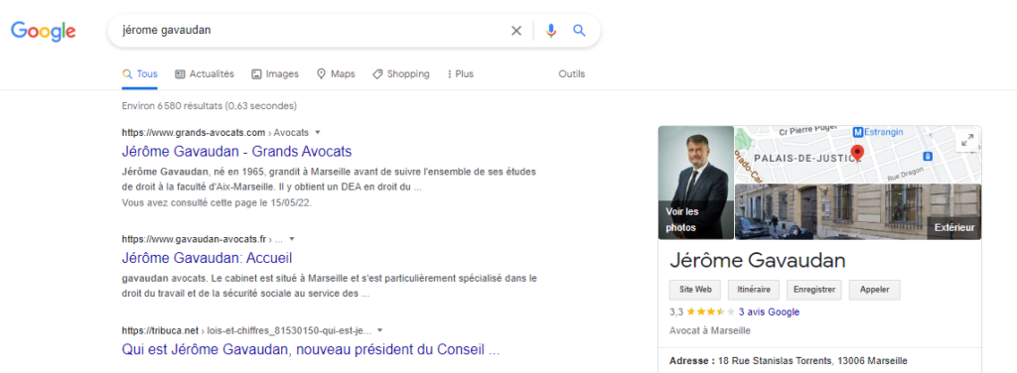Open Jérôme Gavaudan - Grands Avocats link
The width and height of the screenshot is (1017, 373).
pyautogui.click(x=236, y=152)
